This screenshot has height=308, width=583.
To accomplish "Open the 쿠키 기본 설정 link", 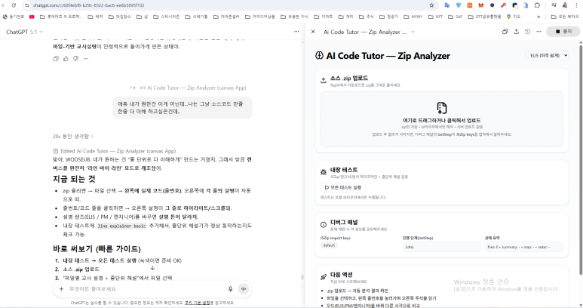I will point(198,303).
